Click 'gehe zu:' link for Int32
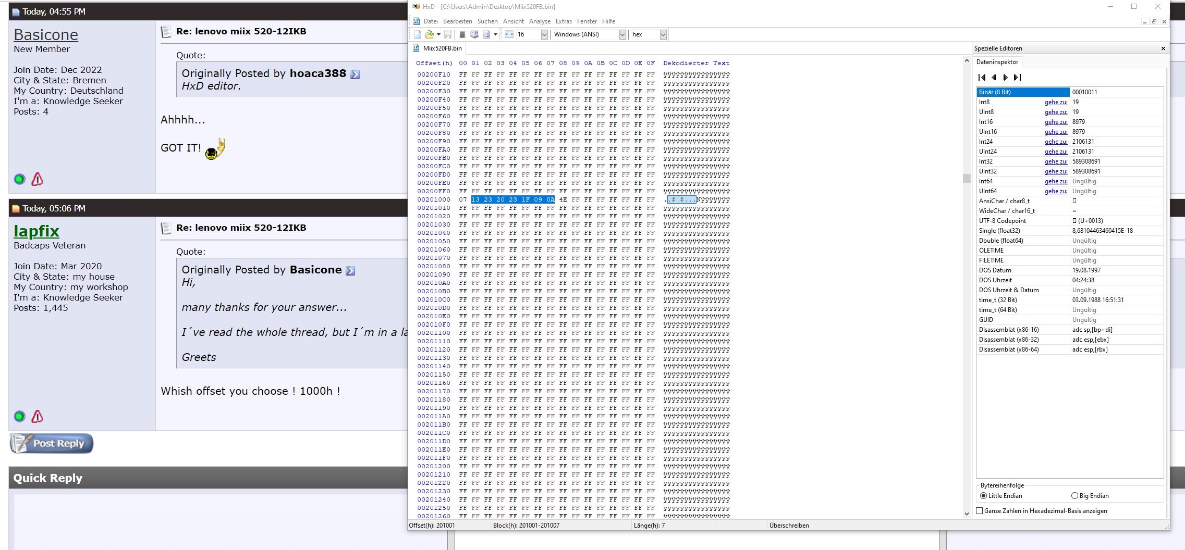1185x550 pixels. [x=1056, y=161]
